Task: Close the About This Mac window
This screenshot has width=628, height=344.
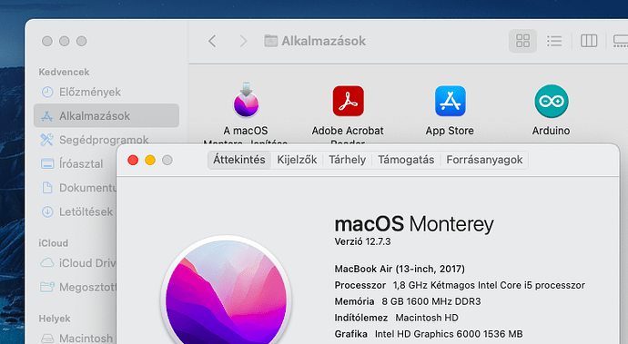Action: 133,161
